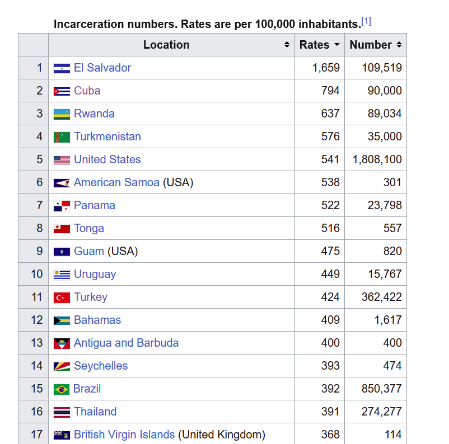
Task: Click the (United Kingdom) text after British Virgin Islands
Action: [222, 434]
